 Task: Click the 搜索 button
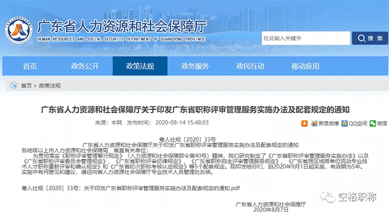[x=370, y=38]
